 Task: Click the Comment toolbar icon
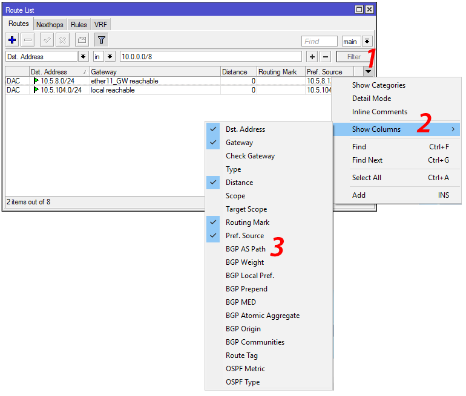[x=82, y=40]
